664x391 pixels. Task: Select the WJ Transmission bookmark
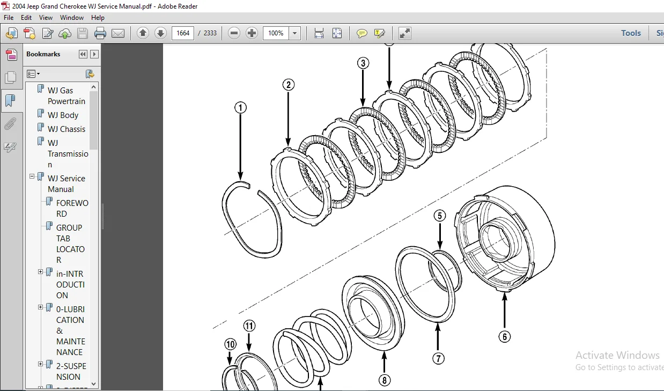(x=68, y=154)
